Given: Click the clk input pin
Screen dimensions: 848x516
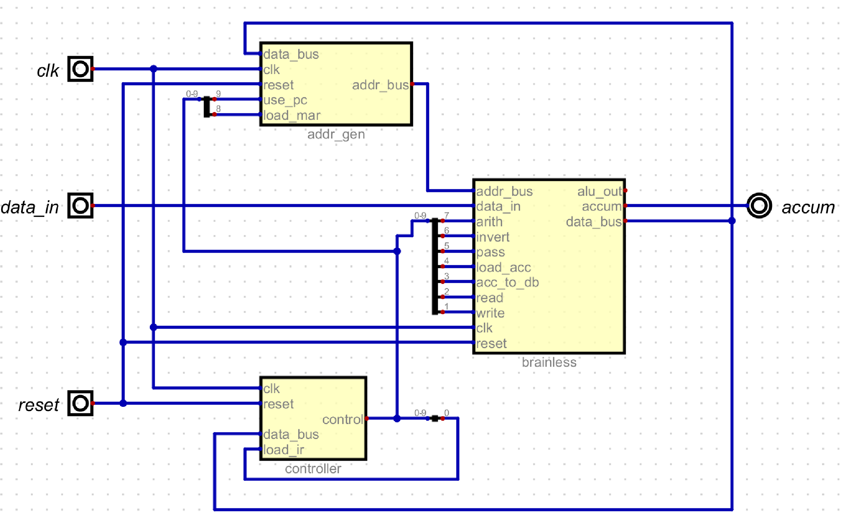Looking at the screenshot, I should [x=80, y=69].
